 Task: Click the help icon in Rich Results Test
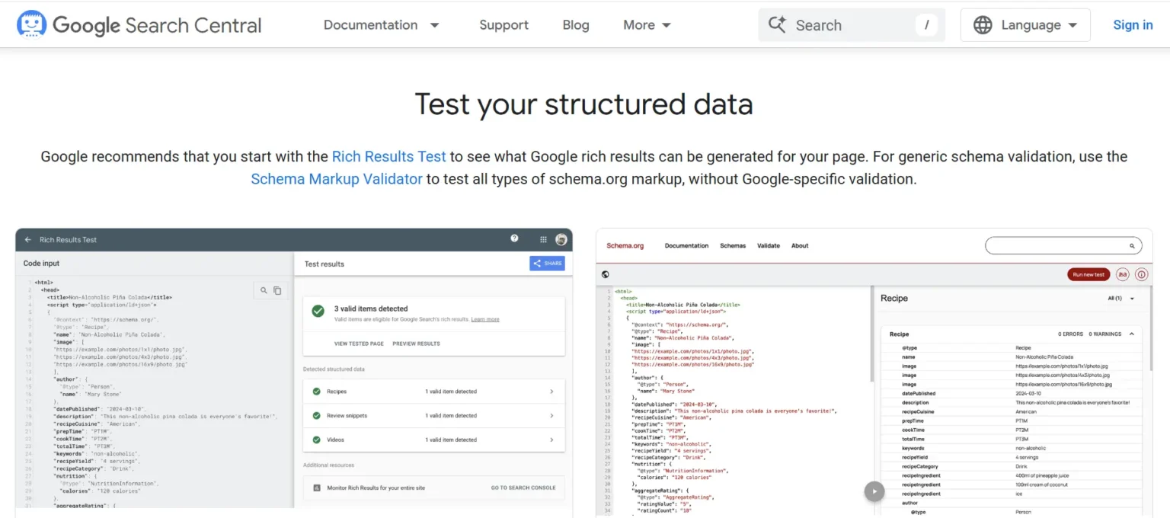coord(514,238)
